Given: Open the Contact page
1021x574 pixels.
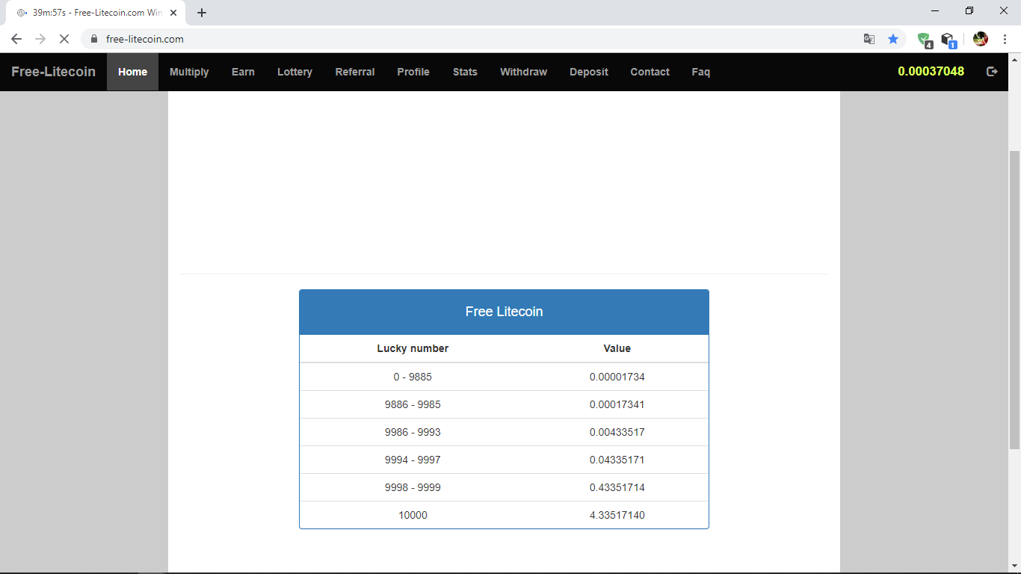Looking at the screenshot, I should tap(650, 72).
